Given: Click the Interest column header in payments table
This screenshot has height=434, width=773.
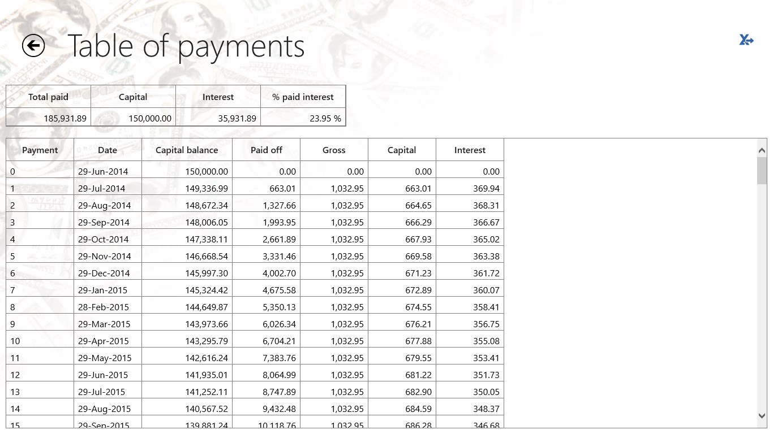Looking at the screenshot, I should (x=470, y=150).
